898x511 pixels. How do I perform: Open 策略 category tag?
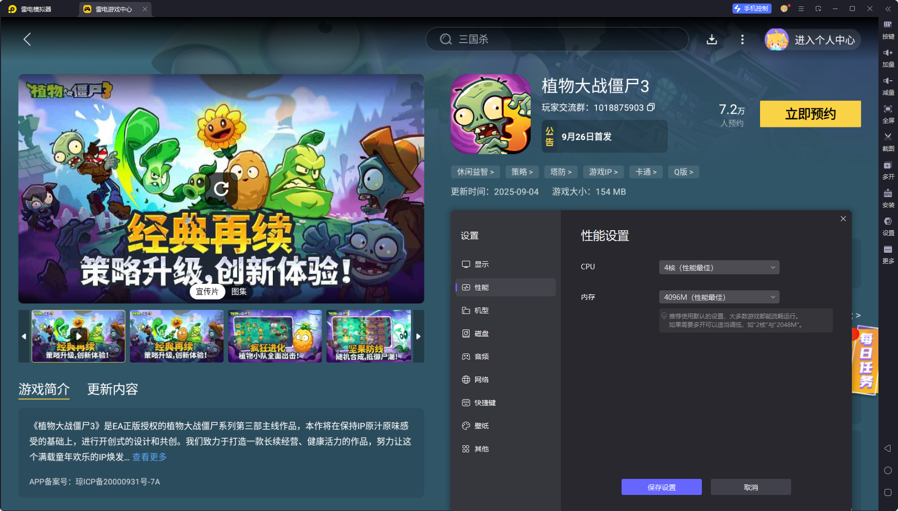(x=522, y=172)
